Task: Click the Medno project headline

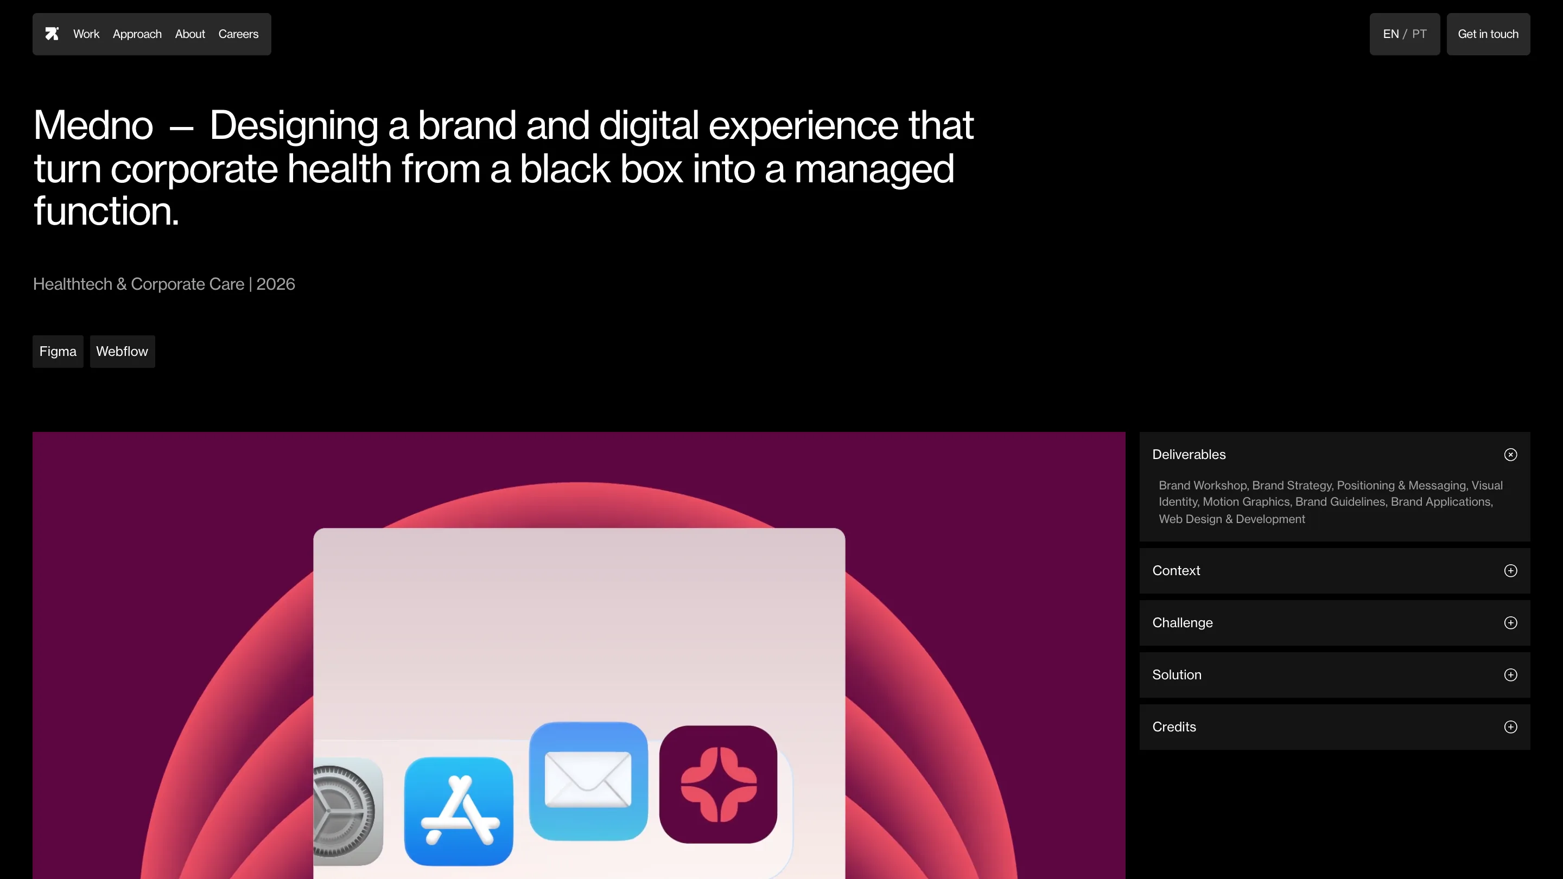Action: point(503,168)
